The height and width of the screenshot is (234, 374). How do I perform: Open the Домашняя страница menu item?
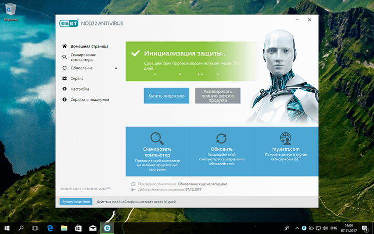point(89,46)
